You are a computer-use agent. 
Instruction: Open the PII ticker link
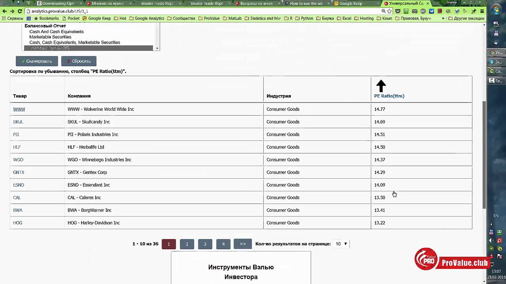tap(16, 135)
